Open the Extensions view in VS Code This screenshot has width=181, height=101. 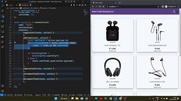point(3,26)
